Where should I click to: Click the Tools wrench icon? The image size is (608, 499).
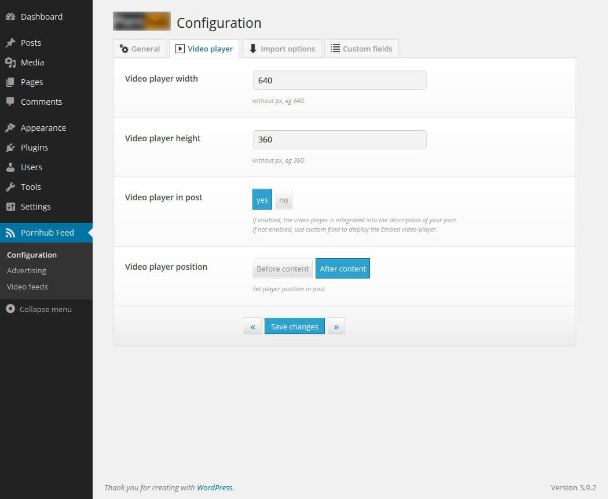pyautogui.click(x=10, y=187)
